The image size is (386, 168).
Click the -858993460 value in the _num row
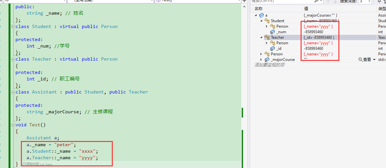[x=314, y=32]
